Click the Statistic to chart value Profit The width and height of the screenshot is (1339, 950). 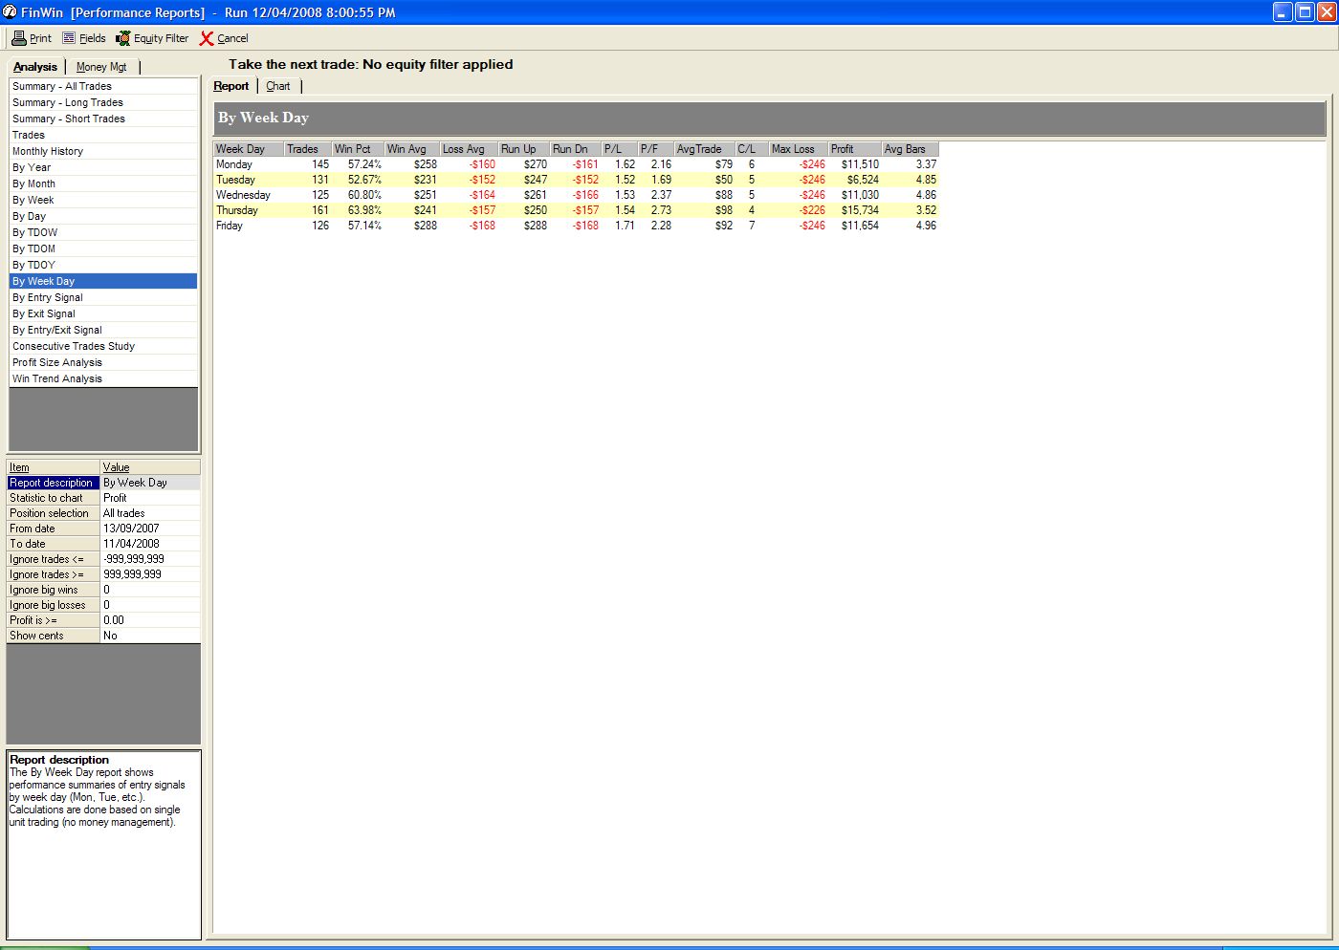150,498
